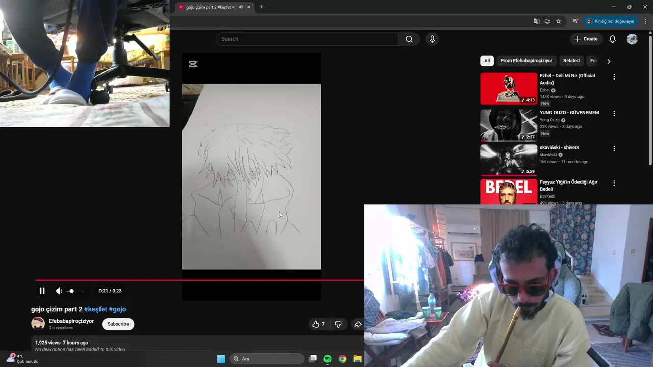
Task: Open a new browser tab with plus
Action: 261,7
